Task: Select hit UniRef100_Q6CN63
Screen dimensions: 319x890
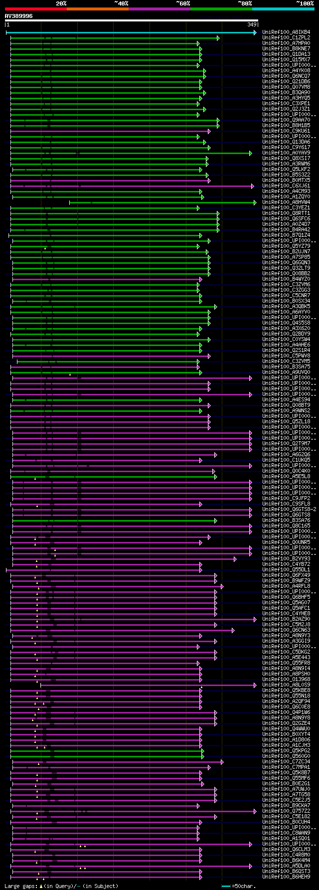Action: point(287,630)
